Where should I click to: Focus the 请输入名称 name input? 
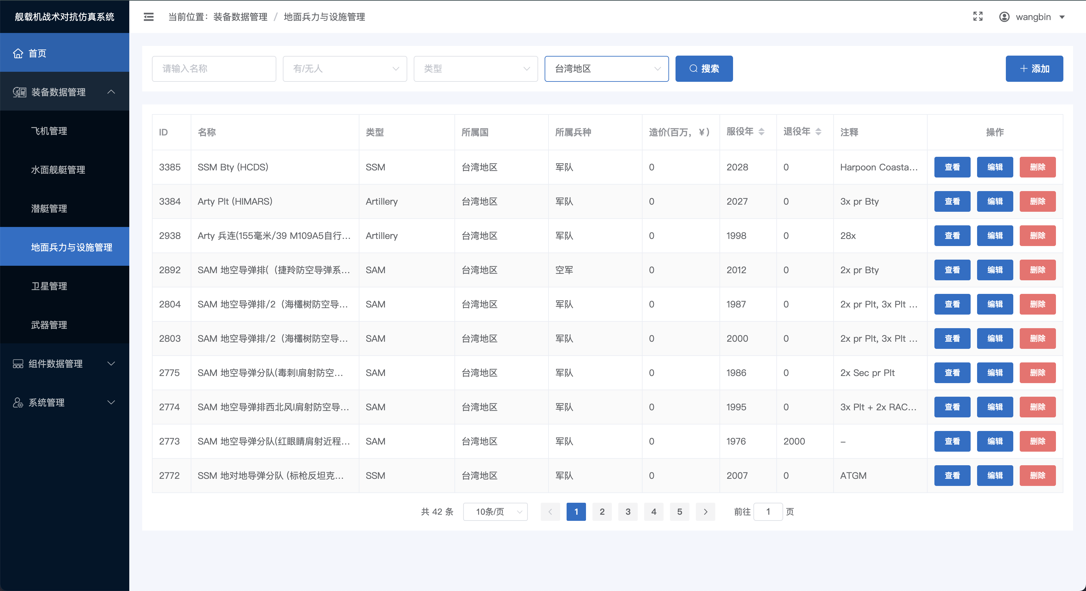[x=214, y=69]
